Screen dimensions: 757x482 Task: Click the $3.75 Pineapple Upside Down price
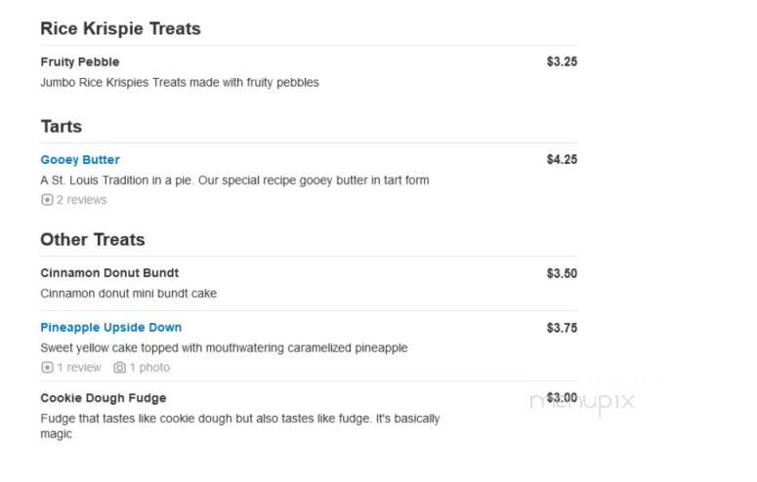[x=562, y=328]
